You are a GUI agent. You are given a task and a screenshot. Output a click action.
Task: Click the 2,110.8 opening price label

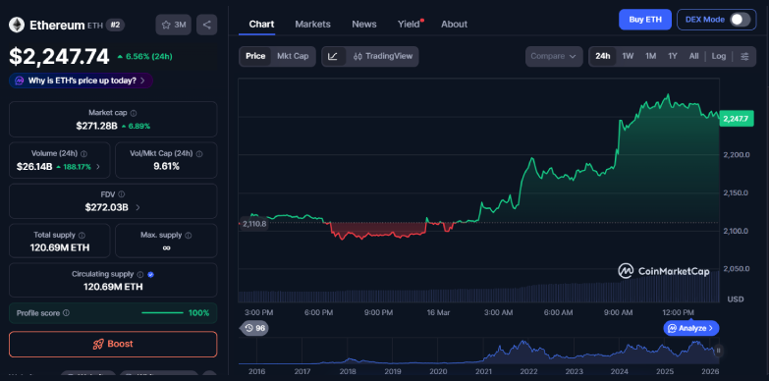click(253, 224)
